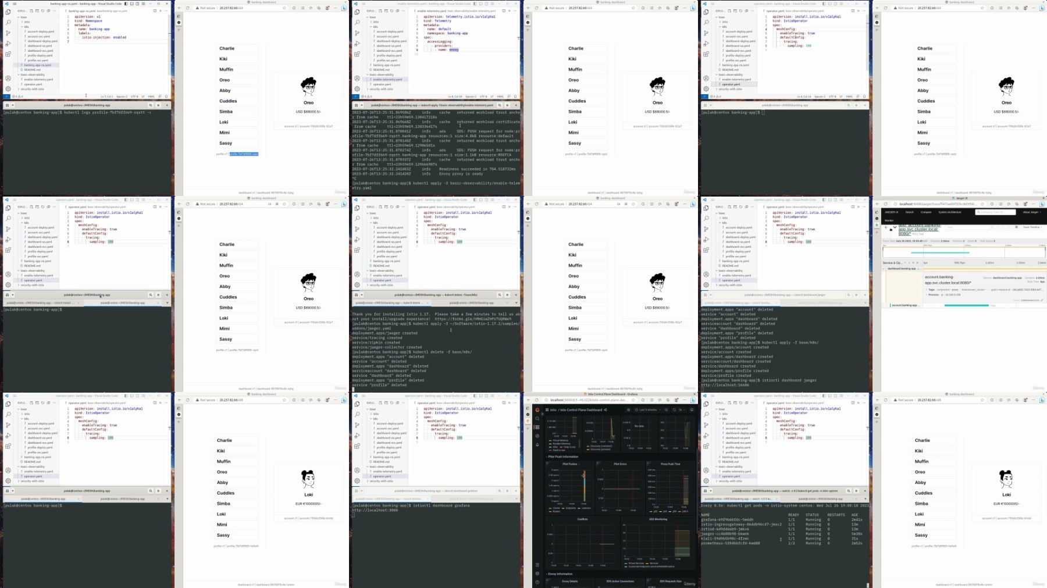The width and height of the screenshot is (1047, 588).
Task: Open the About Jaeger dropdown
Action: point(1031,212)
